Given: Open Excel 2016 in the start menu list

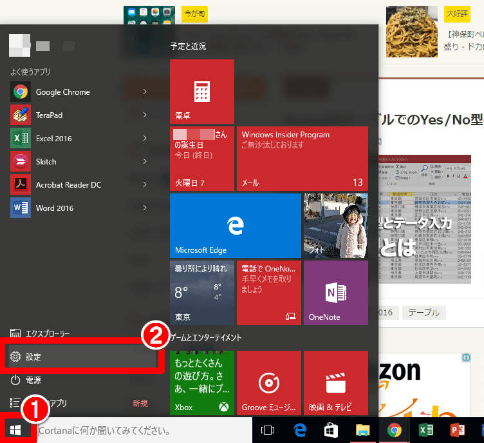Looking at the screenshot, I should (x=80, y=138).
